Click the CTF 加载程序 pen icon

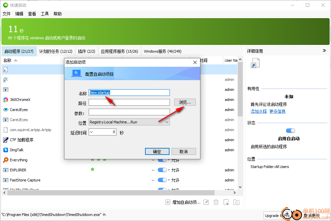(6, 140)
